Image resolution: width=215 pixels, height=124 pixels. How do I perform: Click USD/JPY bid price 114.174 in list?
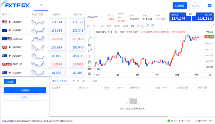(x=57, y=22)
